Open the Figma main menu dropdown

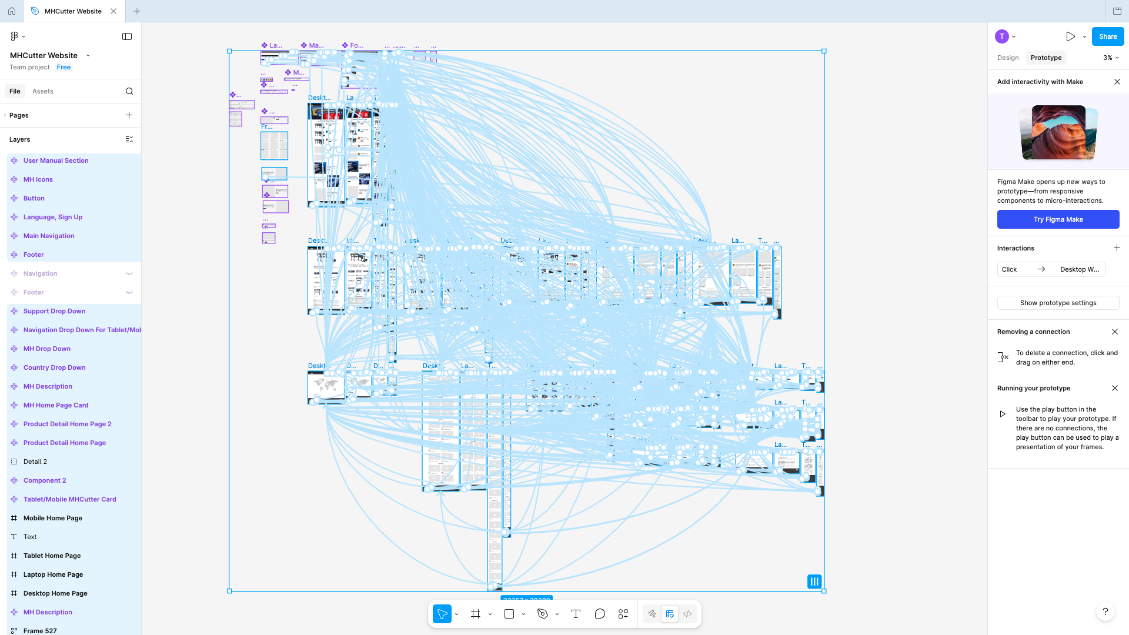[18, 36]
